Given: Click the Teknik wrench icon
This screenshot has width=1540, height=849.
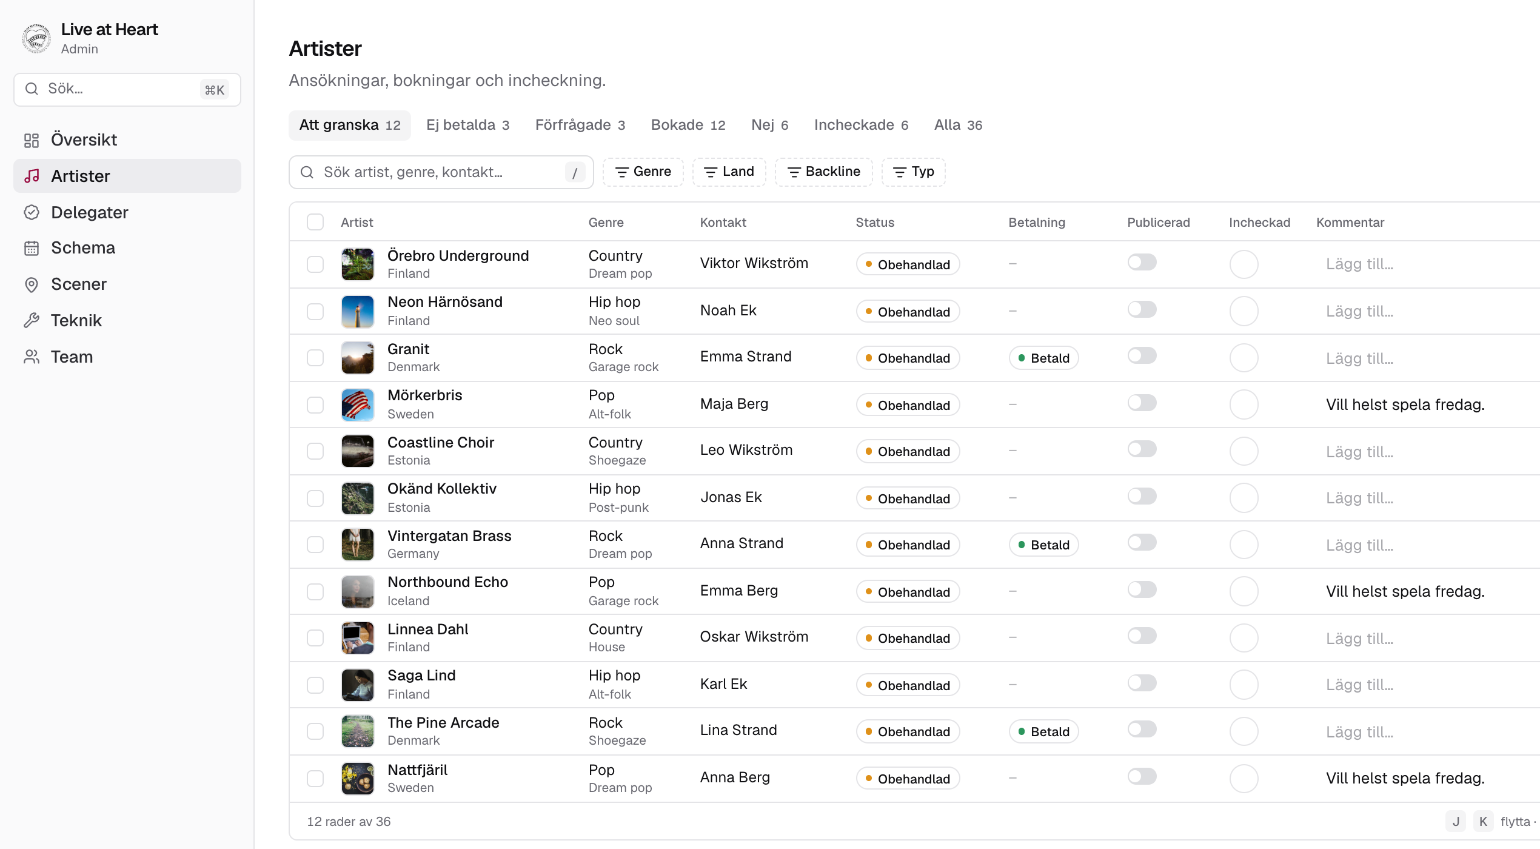Looking at the screenshot, I should [x=32, y=320].
